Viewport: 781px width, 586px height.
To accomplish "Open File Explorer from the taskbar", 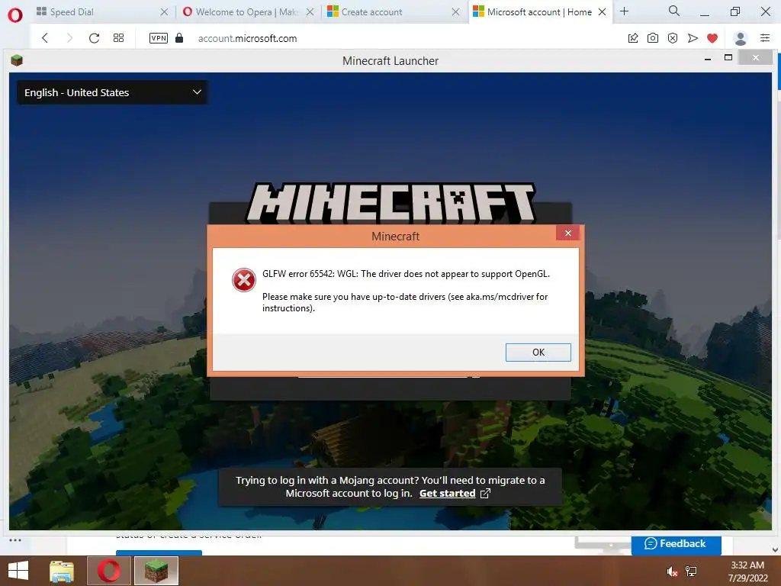I will click(x=62, y=571).
